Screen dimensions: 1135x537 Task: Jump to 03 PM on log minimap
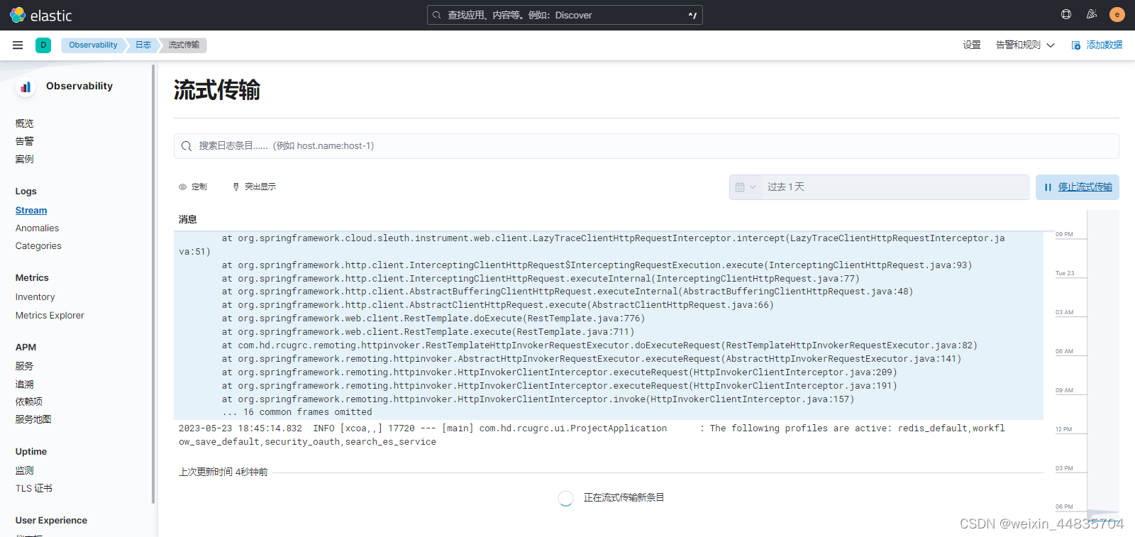coord(1064,468)
